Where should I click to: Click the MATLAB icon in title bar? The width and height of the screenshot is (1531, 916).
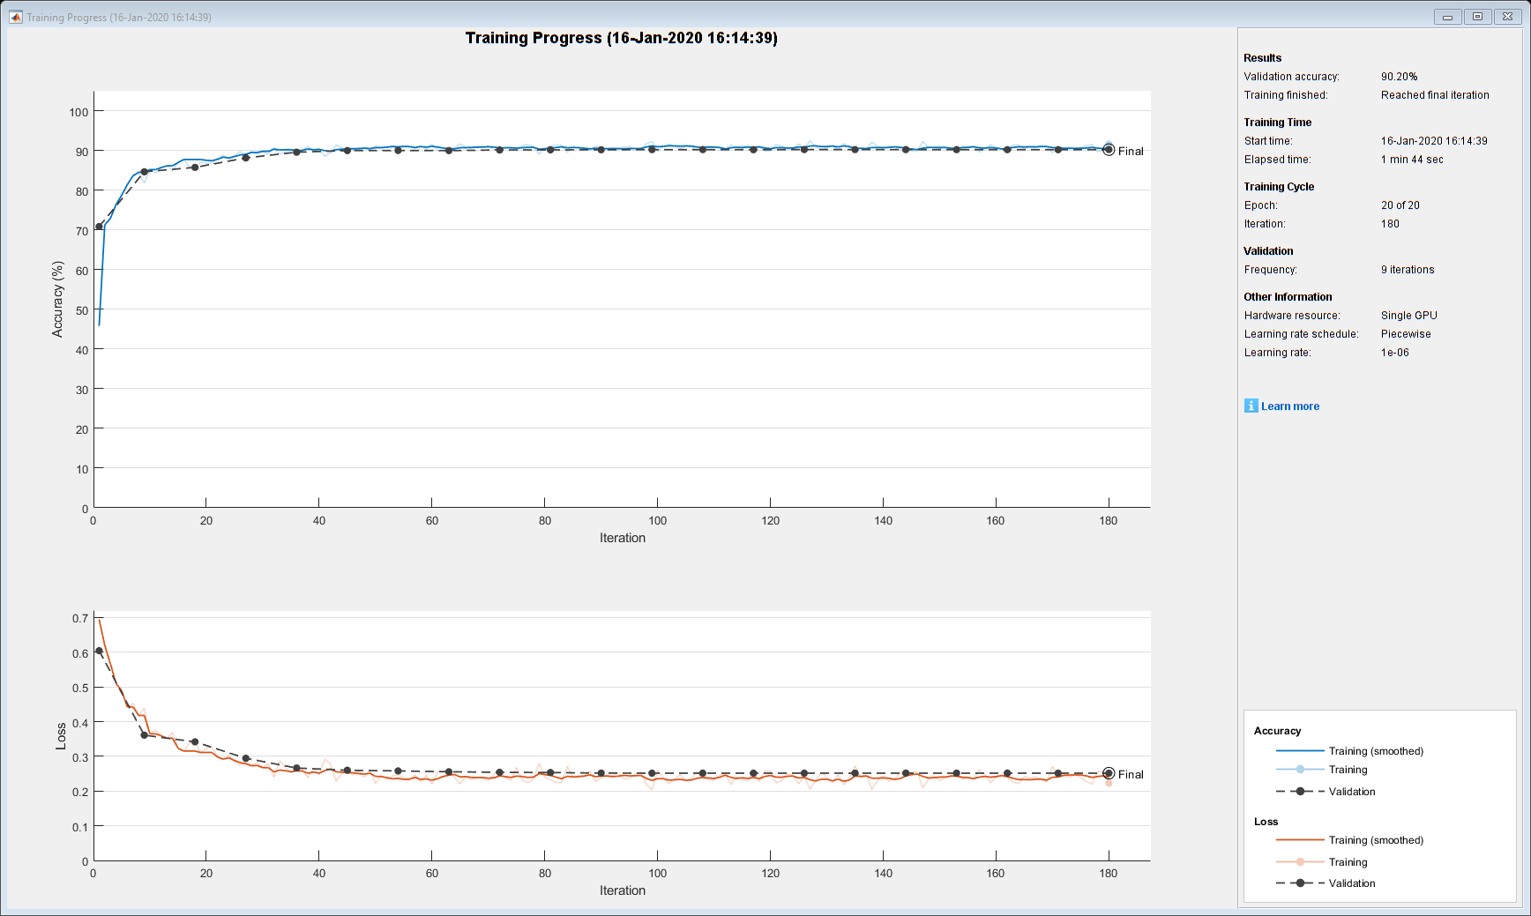(15, 17)
